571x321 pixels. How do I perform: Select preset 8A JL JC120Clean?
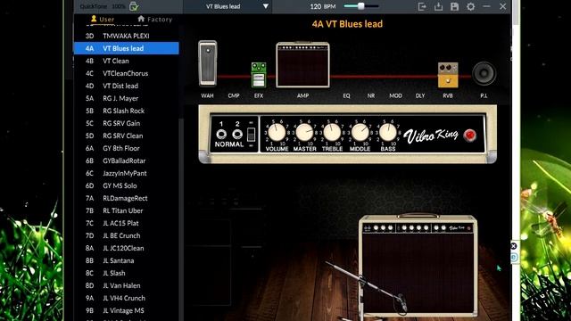click(x=127, y=248)
